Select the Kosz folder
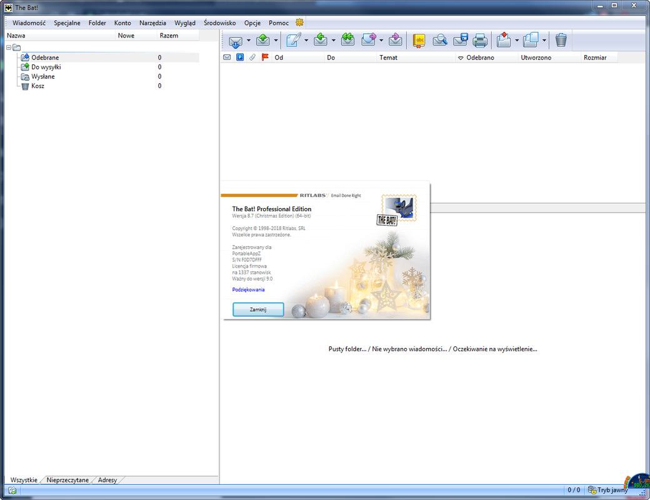Screen dimensions: 650x500 37,86
